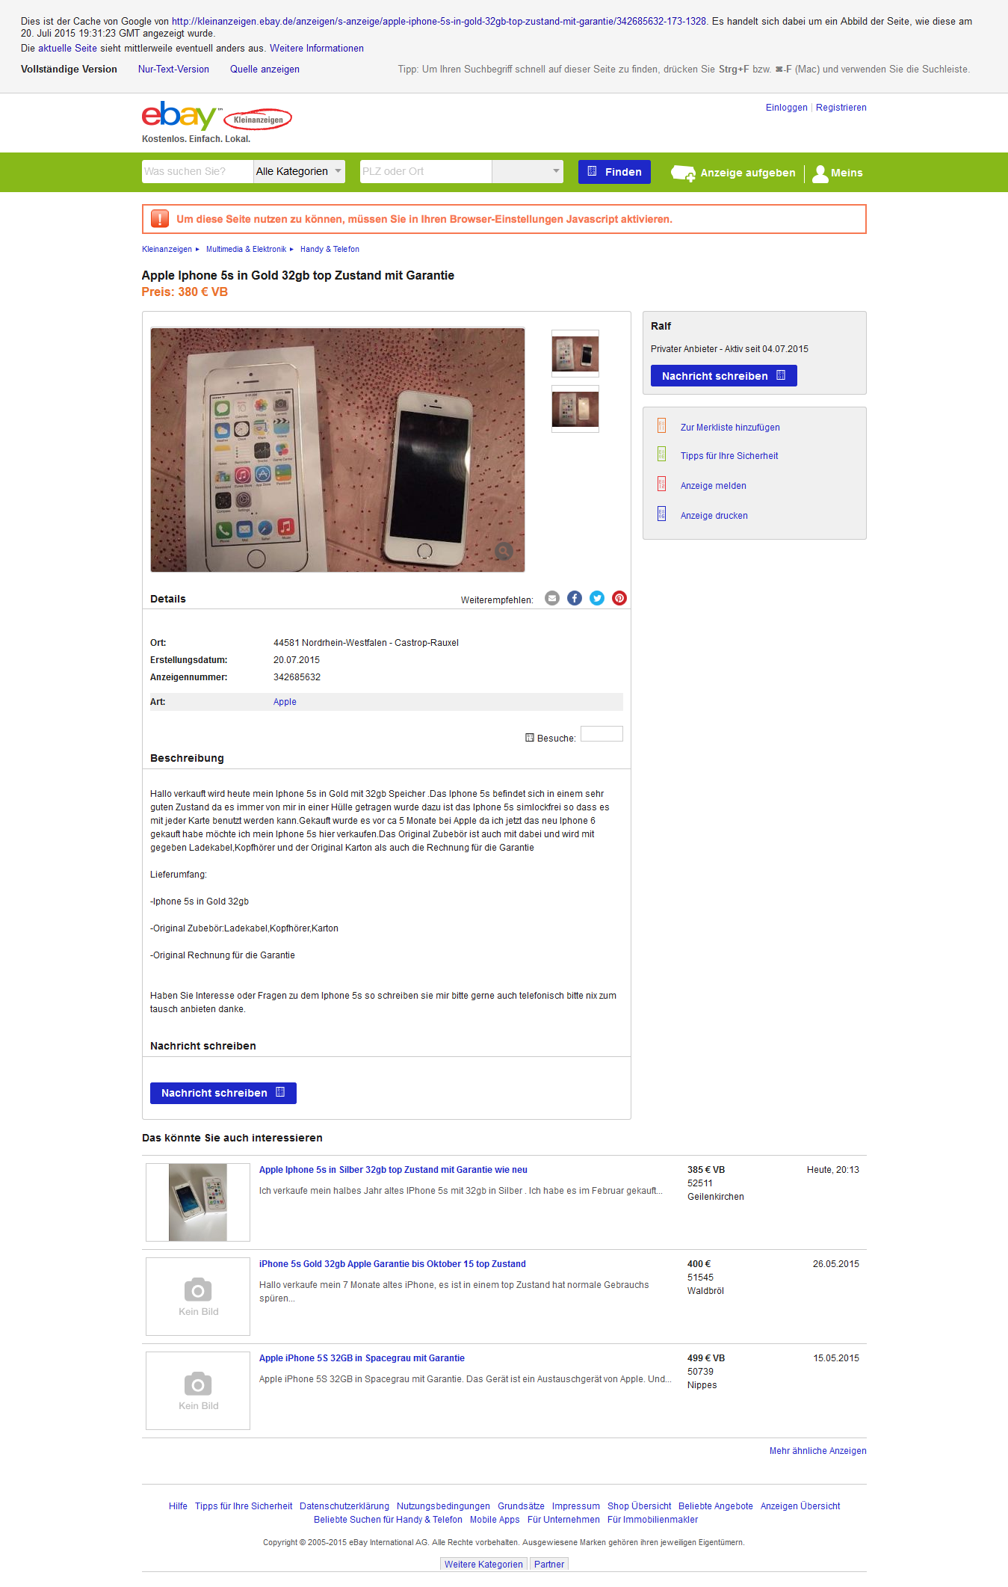Share listing on Facebook
1008x1587 pixels.
pyautogui.click(x=575, y=598)
